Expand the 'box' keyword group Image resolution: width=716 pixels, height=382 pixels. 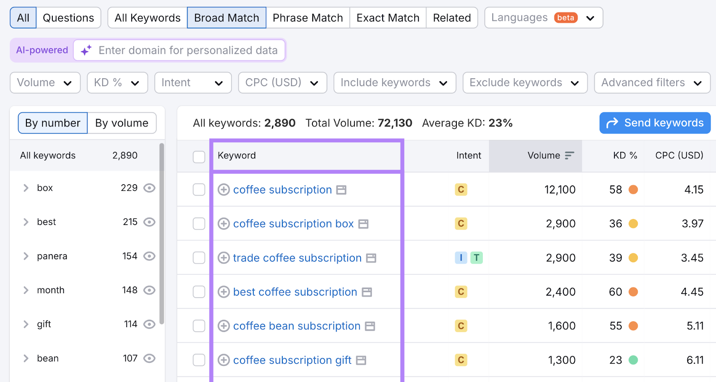(26, 188)
